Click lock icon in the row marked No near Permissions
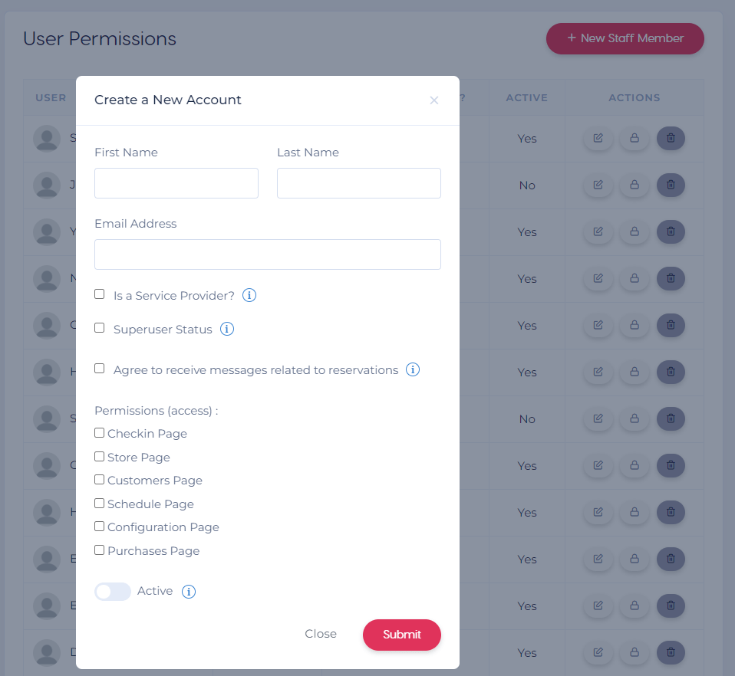The image size is (735, 676). tap(634, 418)
